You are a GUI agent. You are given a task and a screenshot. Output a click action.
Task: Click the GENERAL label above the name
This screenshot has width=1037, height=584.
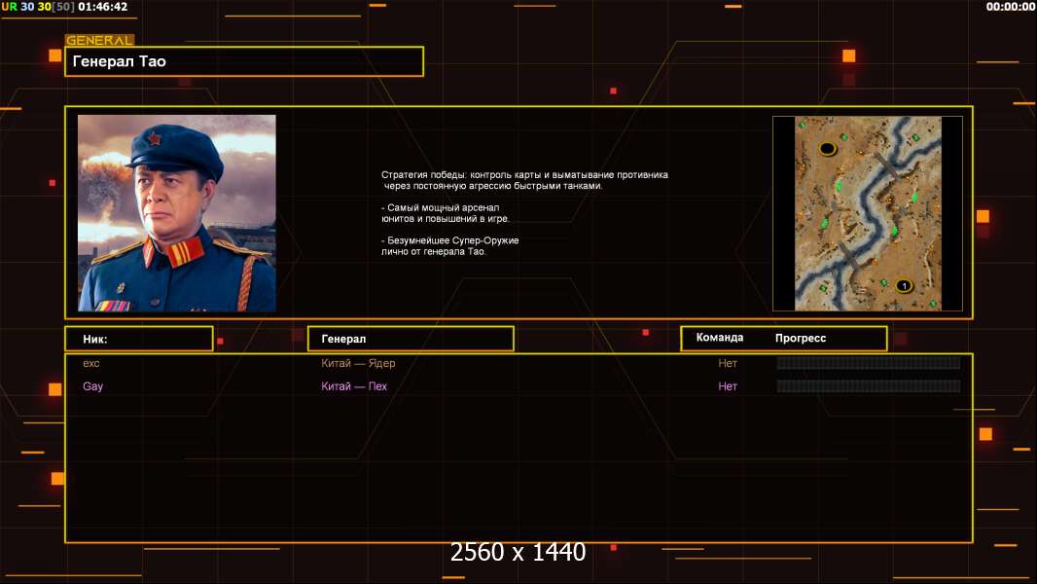100,40
